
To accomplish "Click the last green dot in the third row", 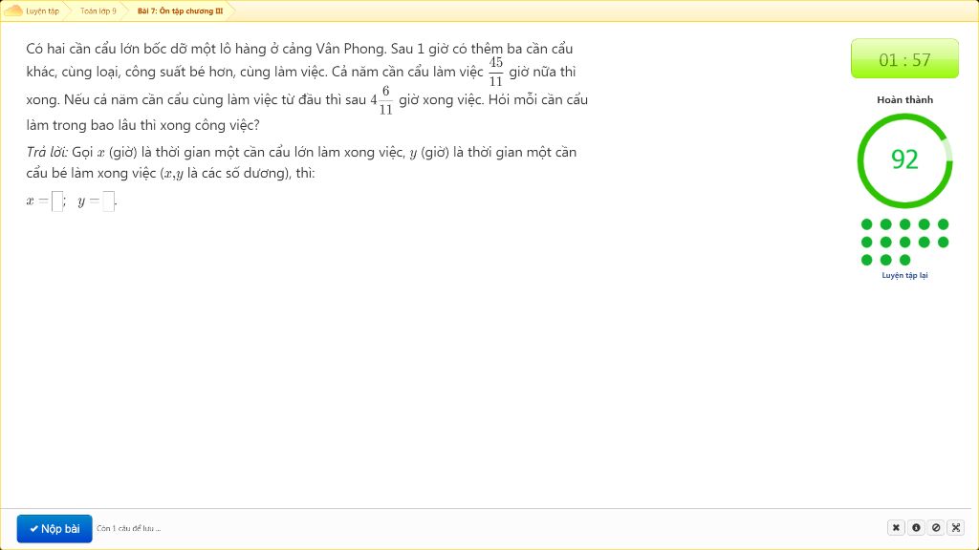I will [x=905, y=260].
